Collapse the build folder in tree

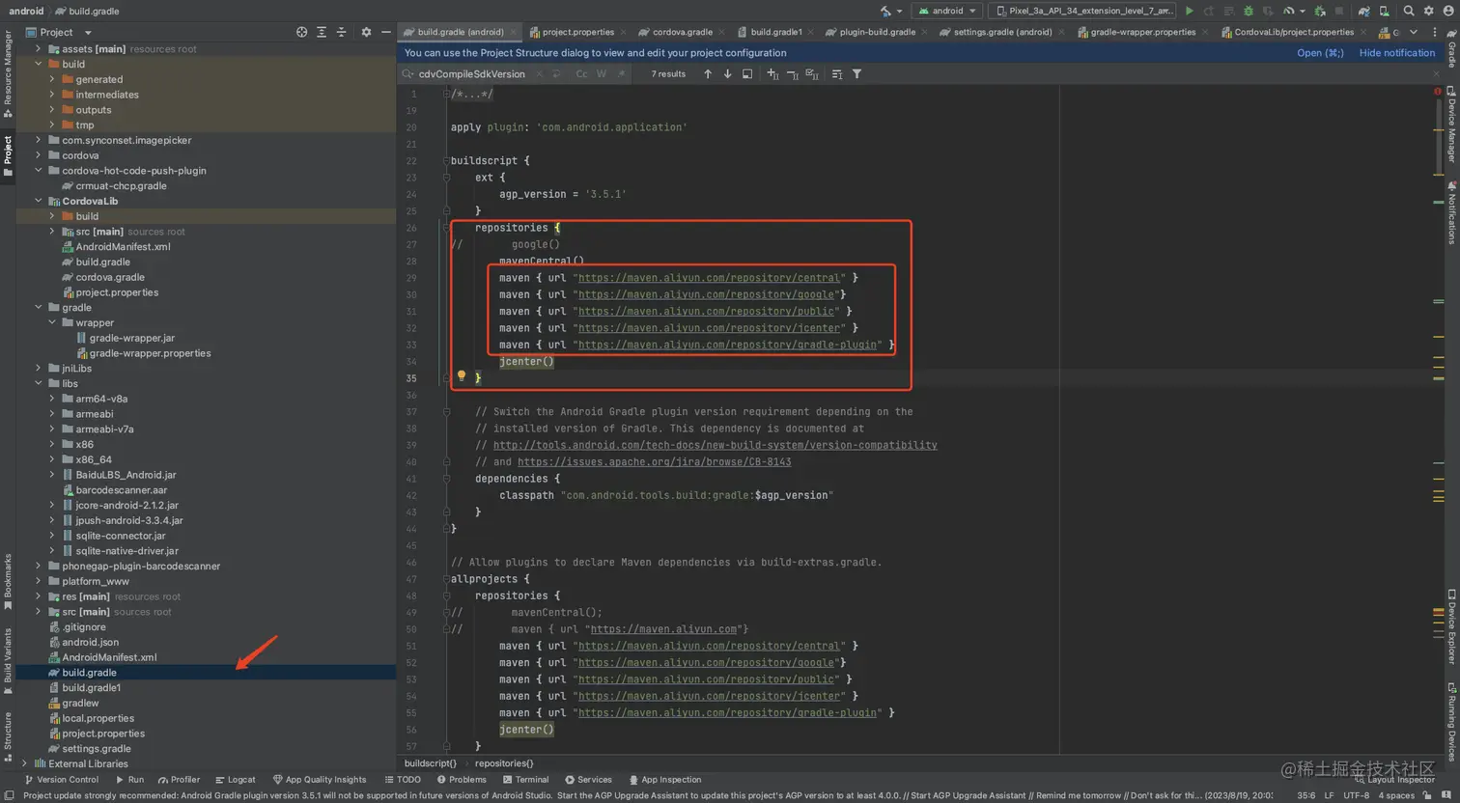click(39, 64)
